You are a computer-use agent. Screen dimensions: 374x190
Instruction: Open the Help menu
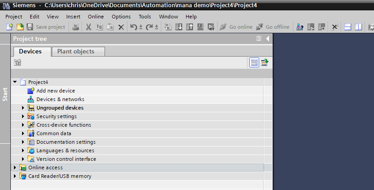(x=191, y=17)
